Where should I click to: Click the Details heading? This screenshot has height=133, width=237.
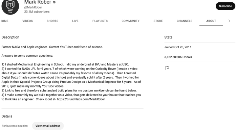7,116
